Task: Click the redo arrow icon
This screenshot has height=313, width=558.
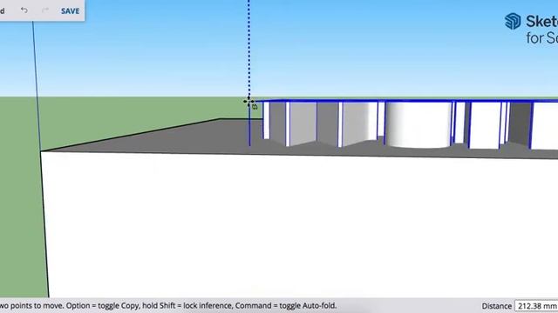Action: (x=45, y=10)
